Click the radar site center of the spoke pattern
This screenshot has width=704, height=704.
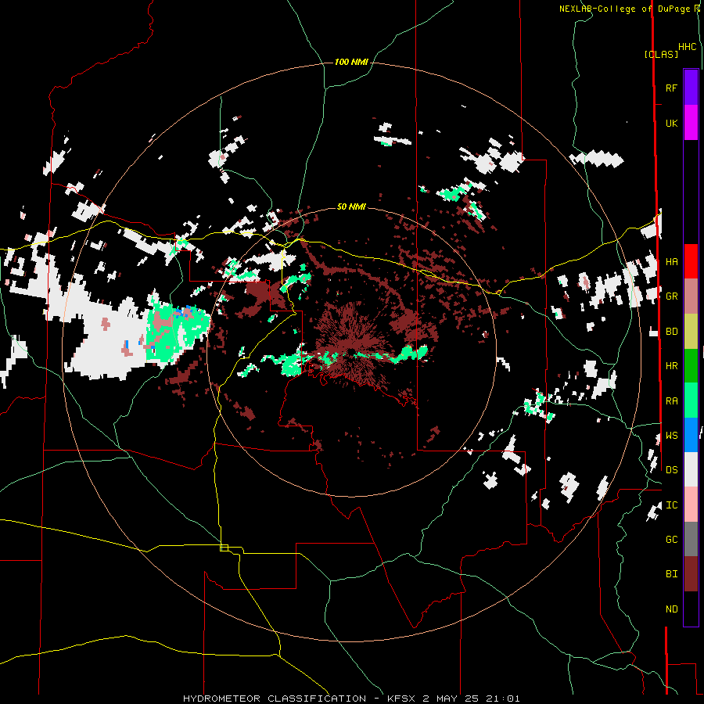tap(351, 350)
